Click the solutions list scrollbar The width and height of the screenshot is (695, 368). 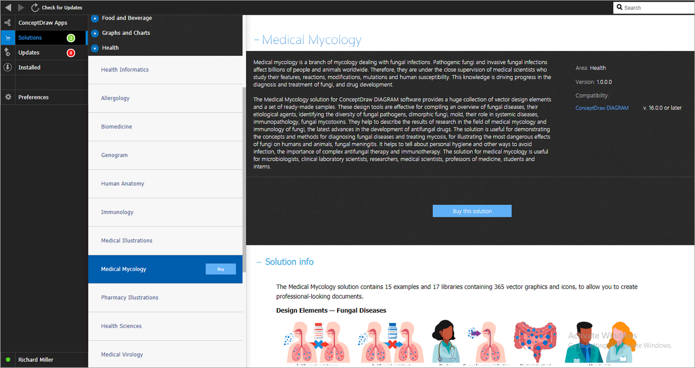(x=244, y=180)
